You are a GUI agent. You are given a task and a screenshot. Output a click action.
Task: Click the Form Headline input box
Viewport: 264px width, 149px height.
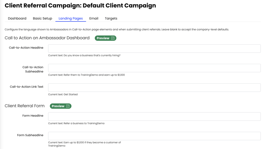click(x=154, y=117)
